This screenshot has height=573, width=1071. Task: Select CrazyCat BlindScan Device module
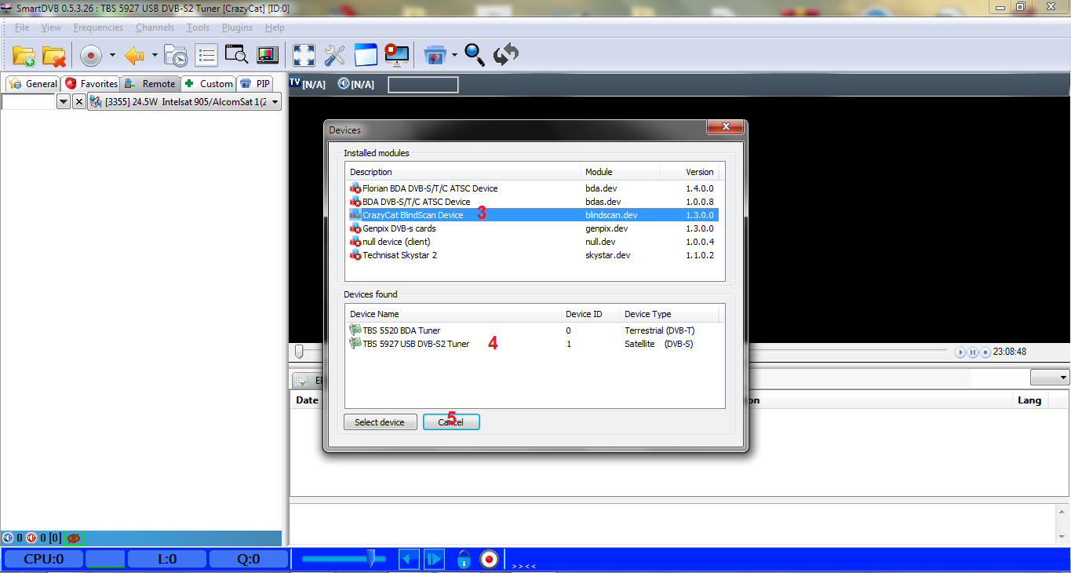click(x=534, y=215)
